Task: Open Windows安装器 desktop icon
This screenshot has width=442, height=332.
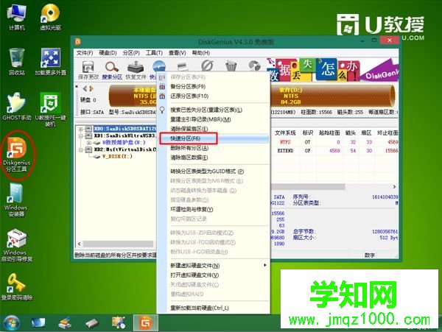Action: 16,200
